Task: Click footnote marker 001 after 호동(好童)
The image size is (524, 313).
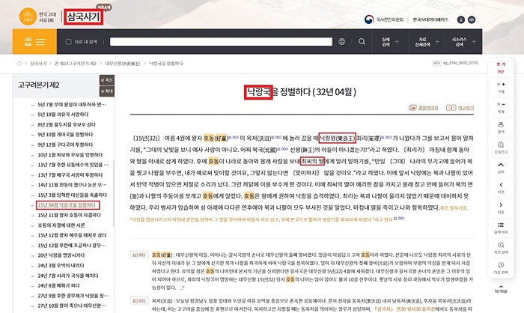Action: coord(234,137)
